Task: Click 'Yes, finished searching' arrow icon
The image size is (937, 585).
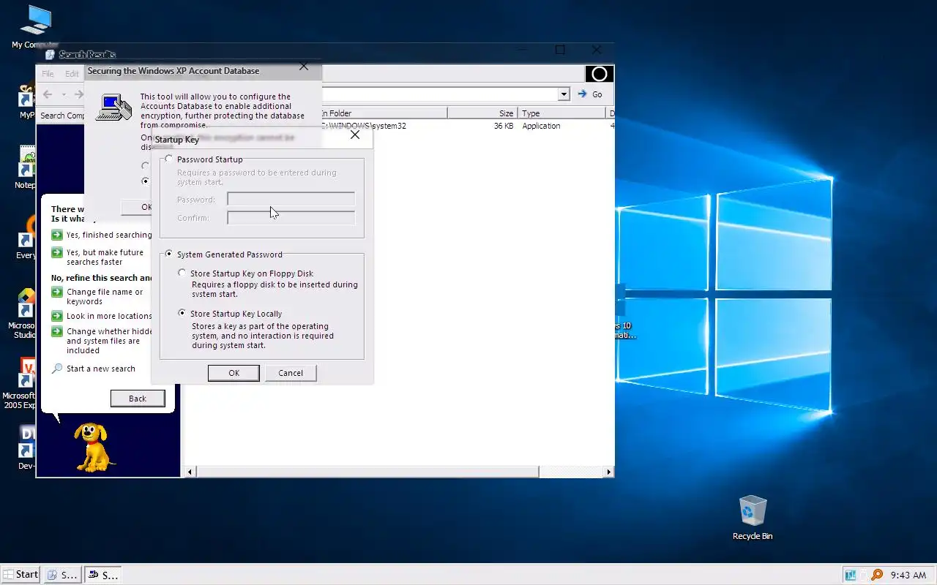Action: tap(57, 235)
